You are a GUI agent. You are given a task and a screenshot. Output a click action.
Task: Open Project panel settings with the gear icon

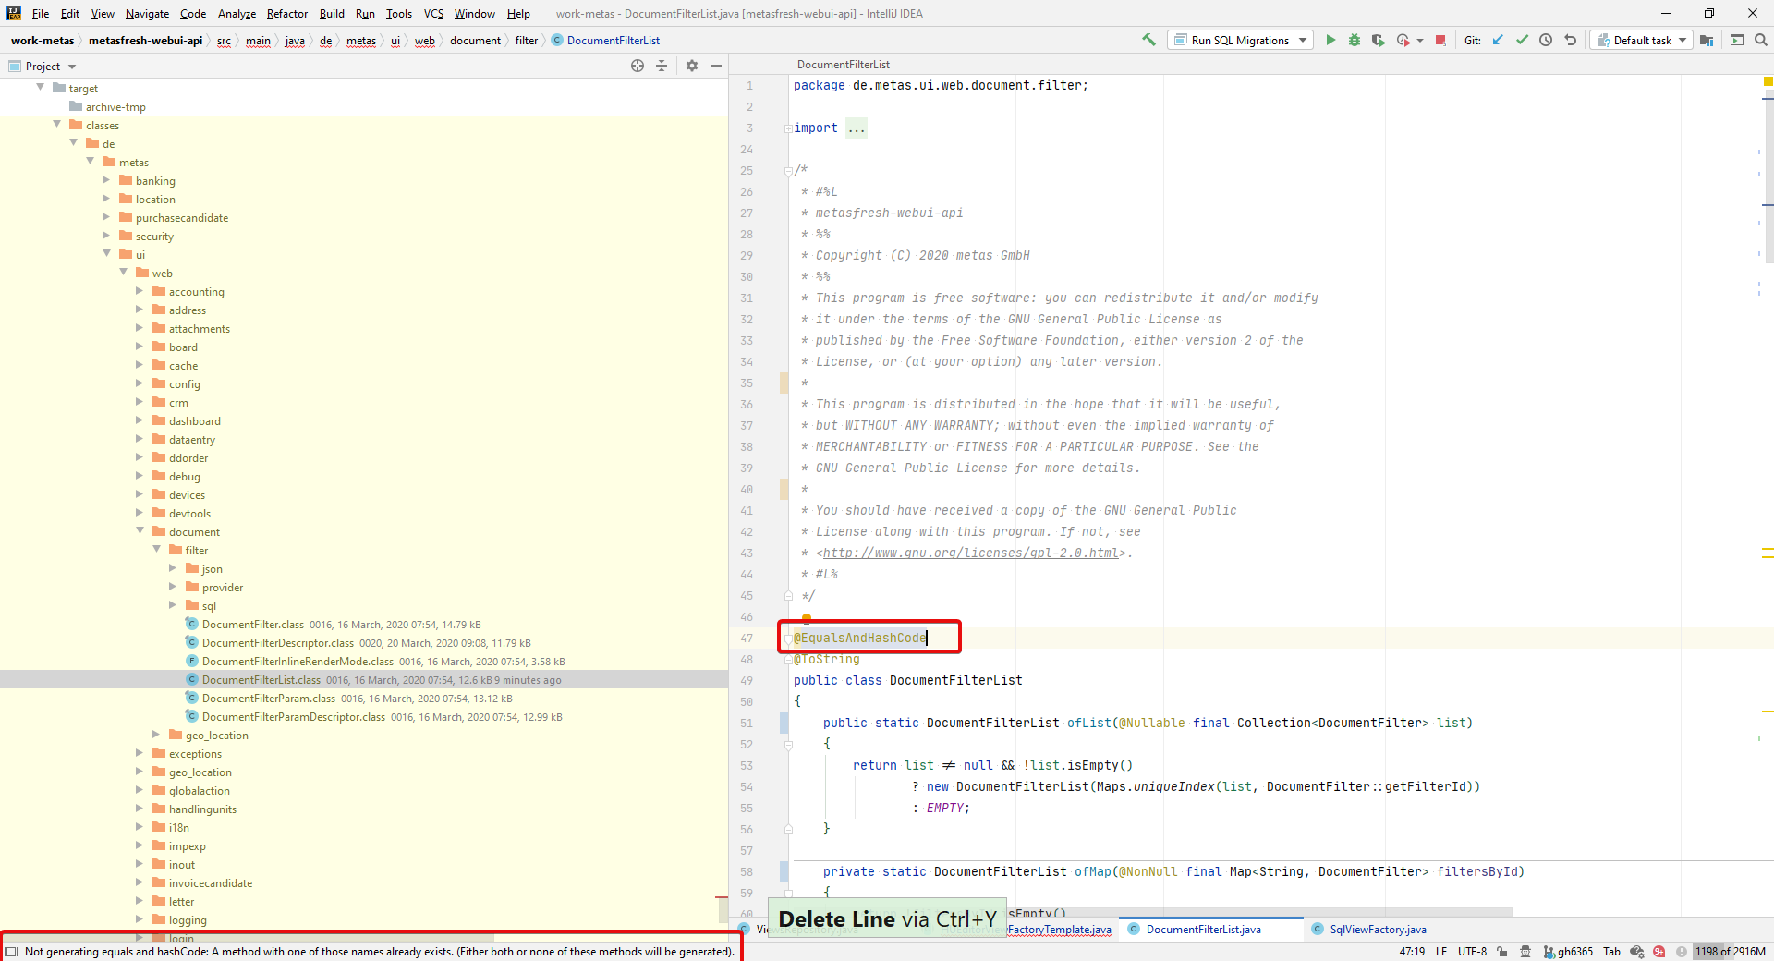point(691,66)
